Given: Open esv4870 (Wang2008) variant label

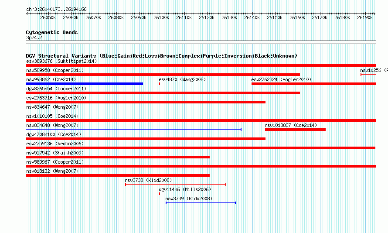Looking at the screenshot, I should (182, 79).
